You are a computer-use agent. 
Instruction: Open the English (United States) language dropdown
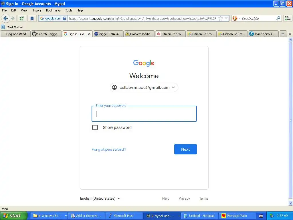[100, 198]
